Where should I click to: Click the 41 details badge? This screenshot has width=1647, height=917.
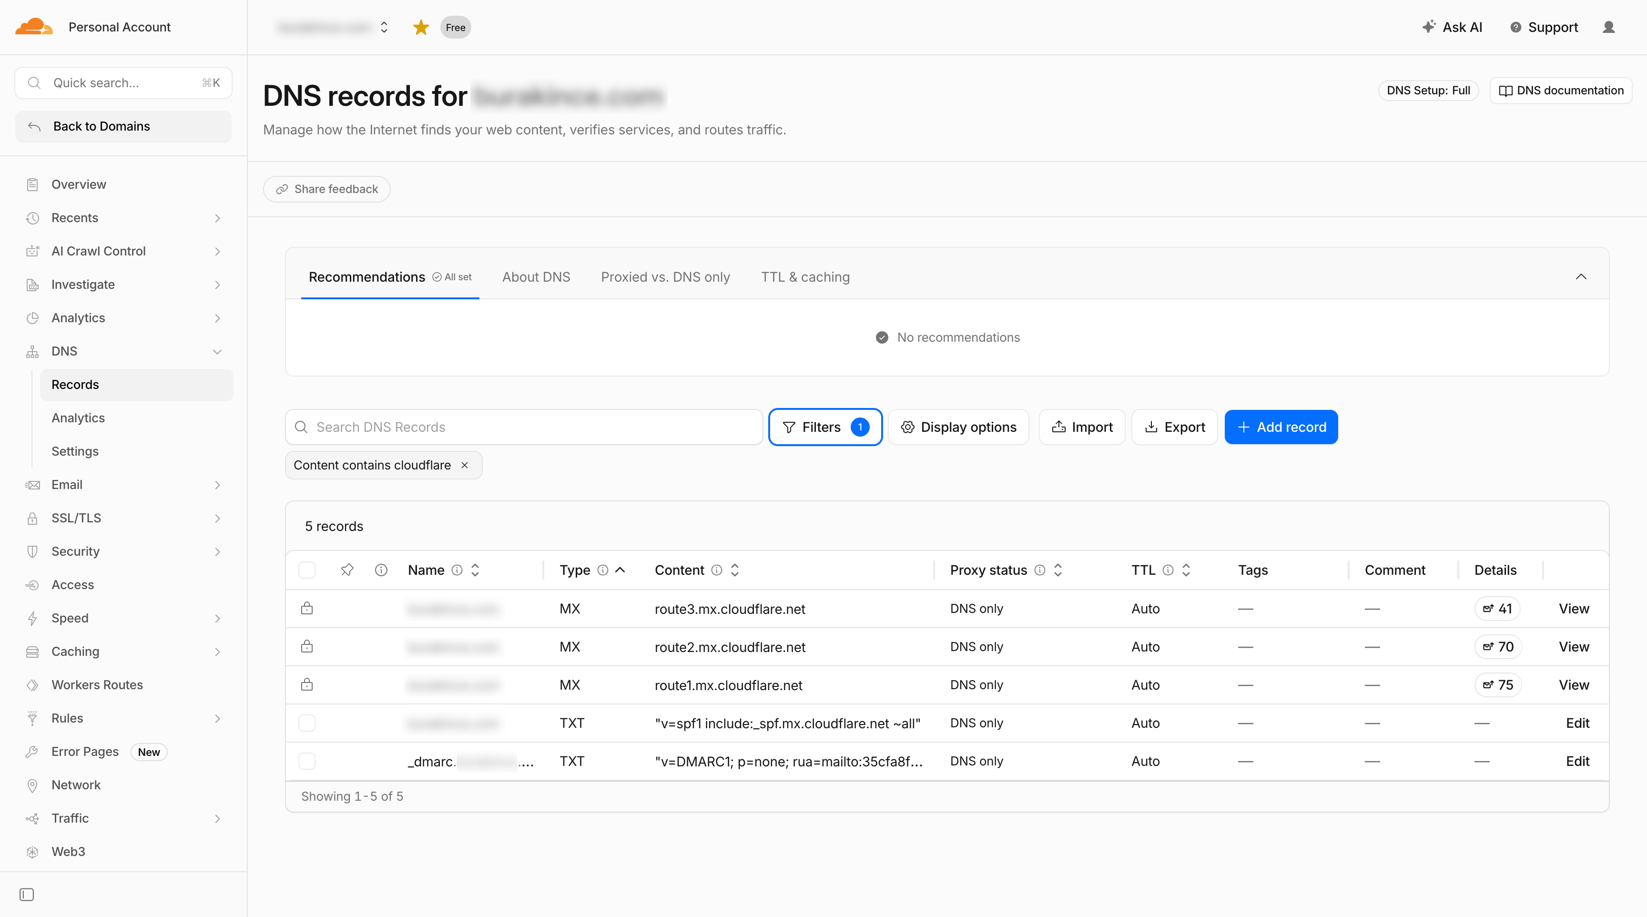(x=1497, y=608)
